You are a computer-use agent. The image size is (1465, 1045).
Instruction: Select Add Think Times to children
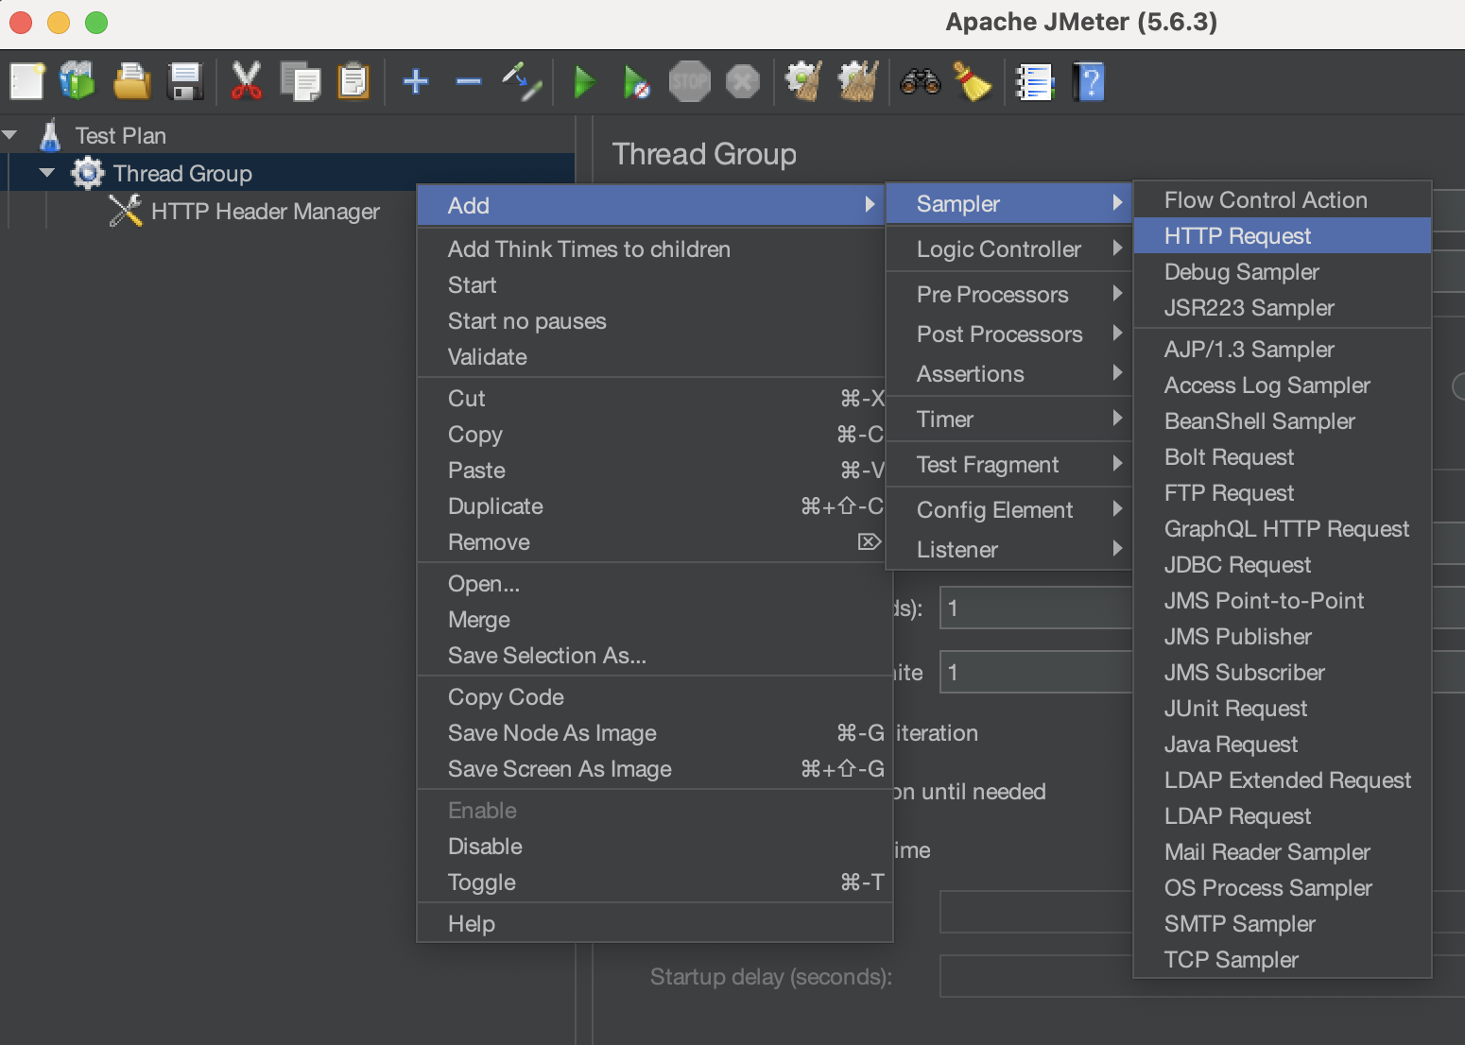pyautogui.click(x=654, y=248)
